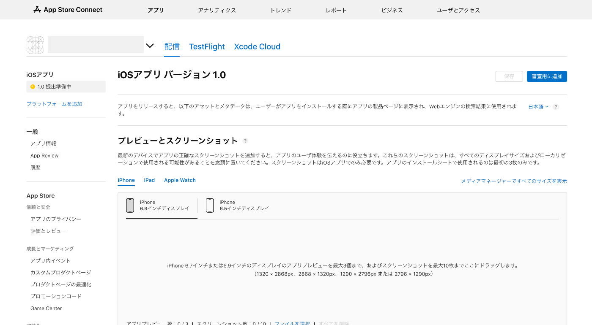Select the Apple Watch screenshots tab

(180, 180)
